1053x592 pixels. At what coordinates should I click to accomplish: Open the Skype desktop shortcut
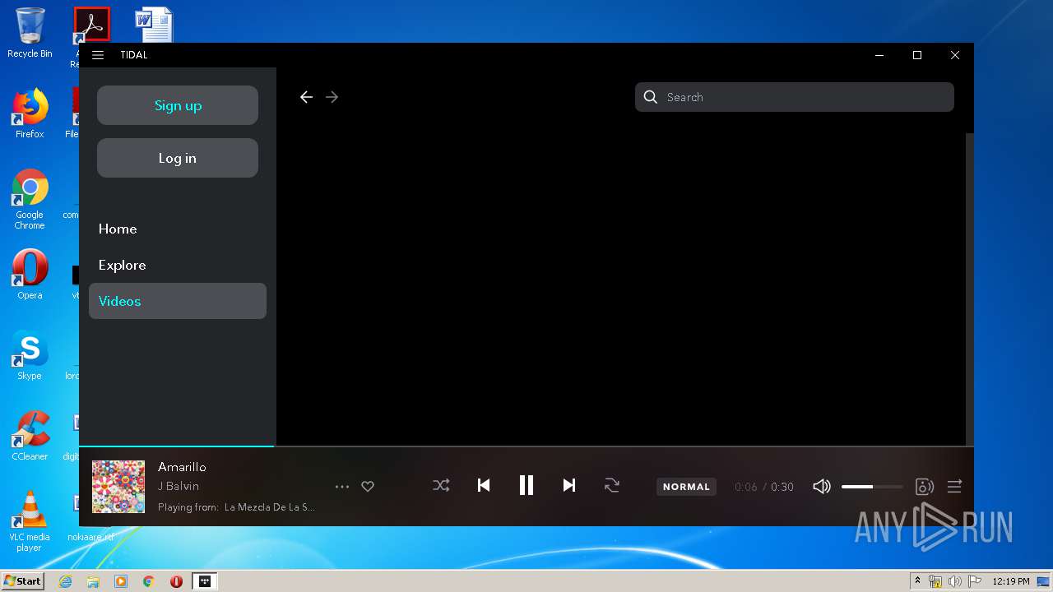(30, 354)
